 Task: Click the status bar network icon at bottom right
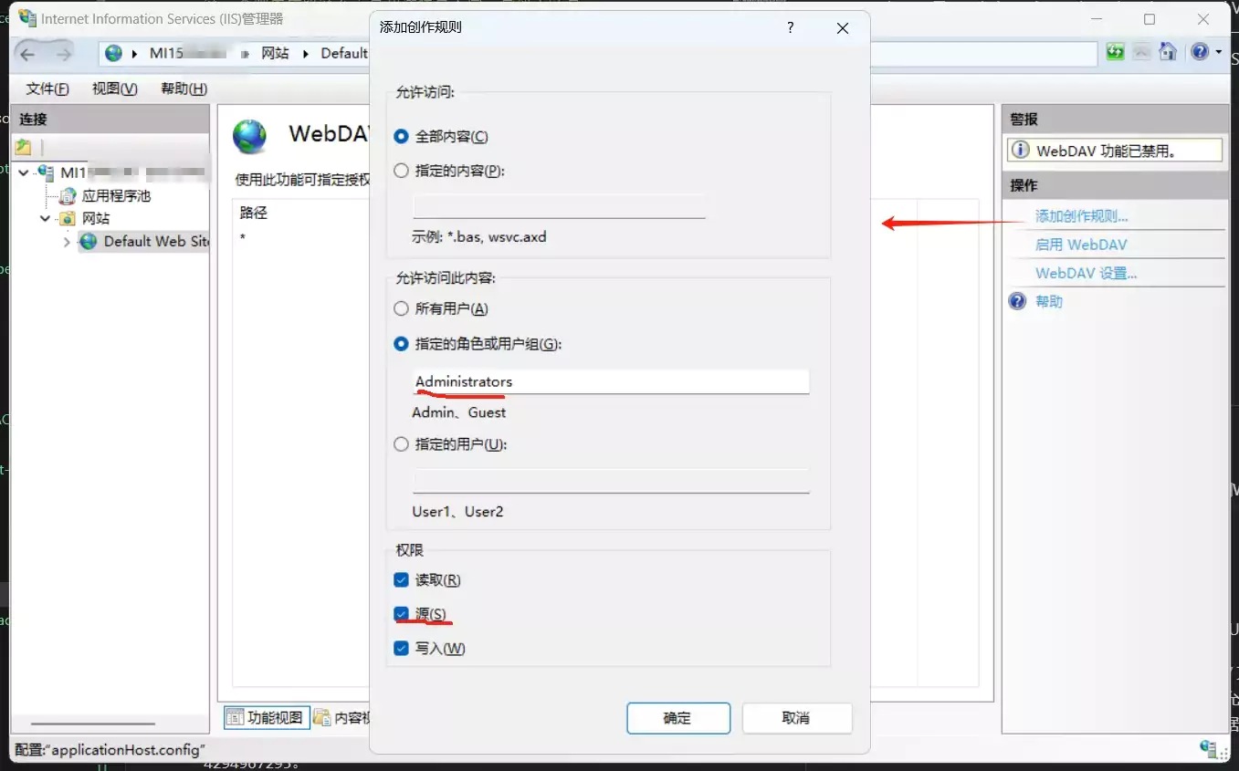point(1210,748)
